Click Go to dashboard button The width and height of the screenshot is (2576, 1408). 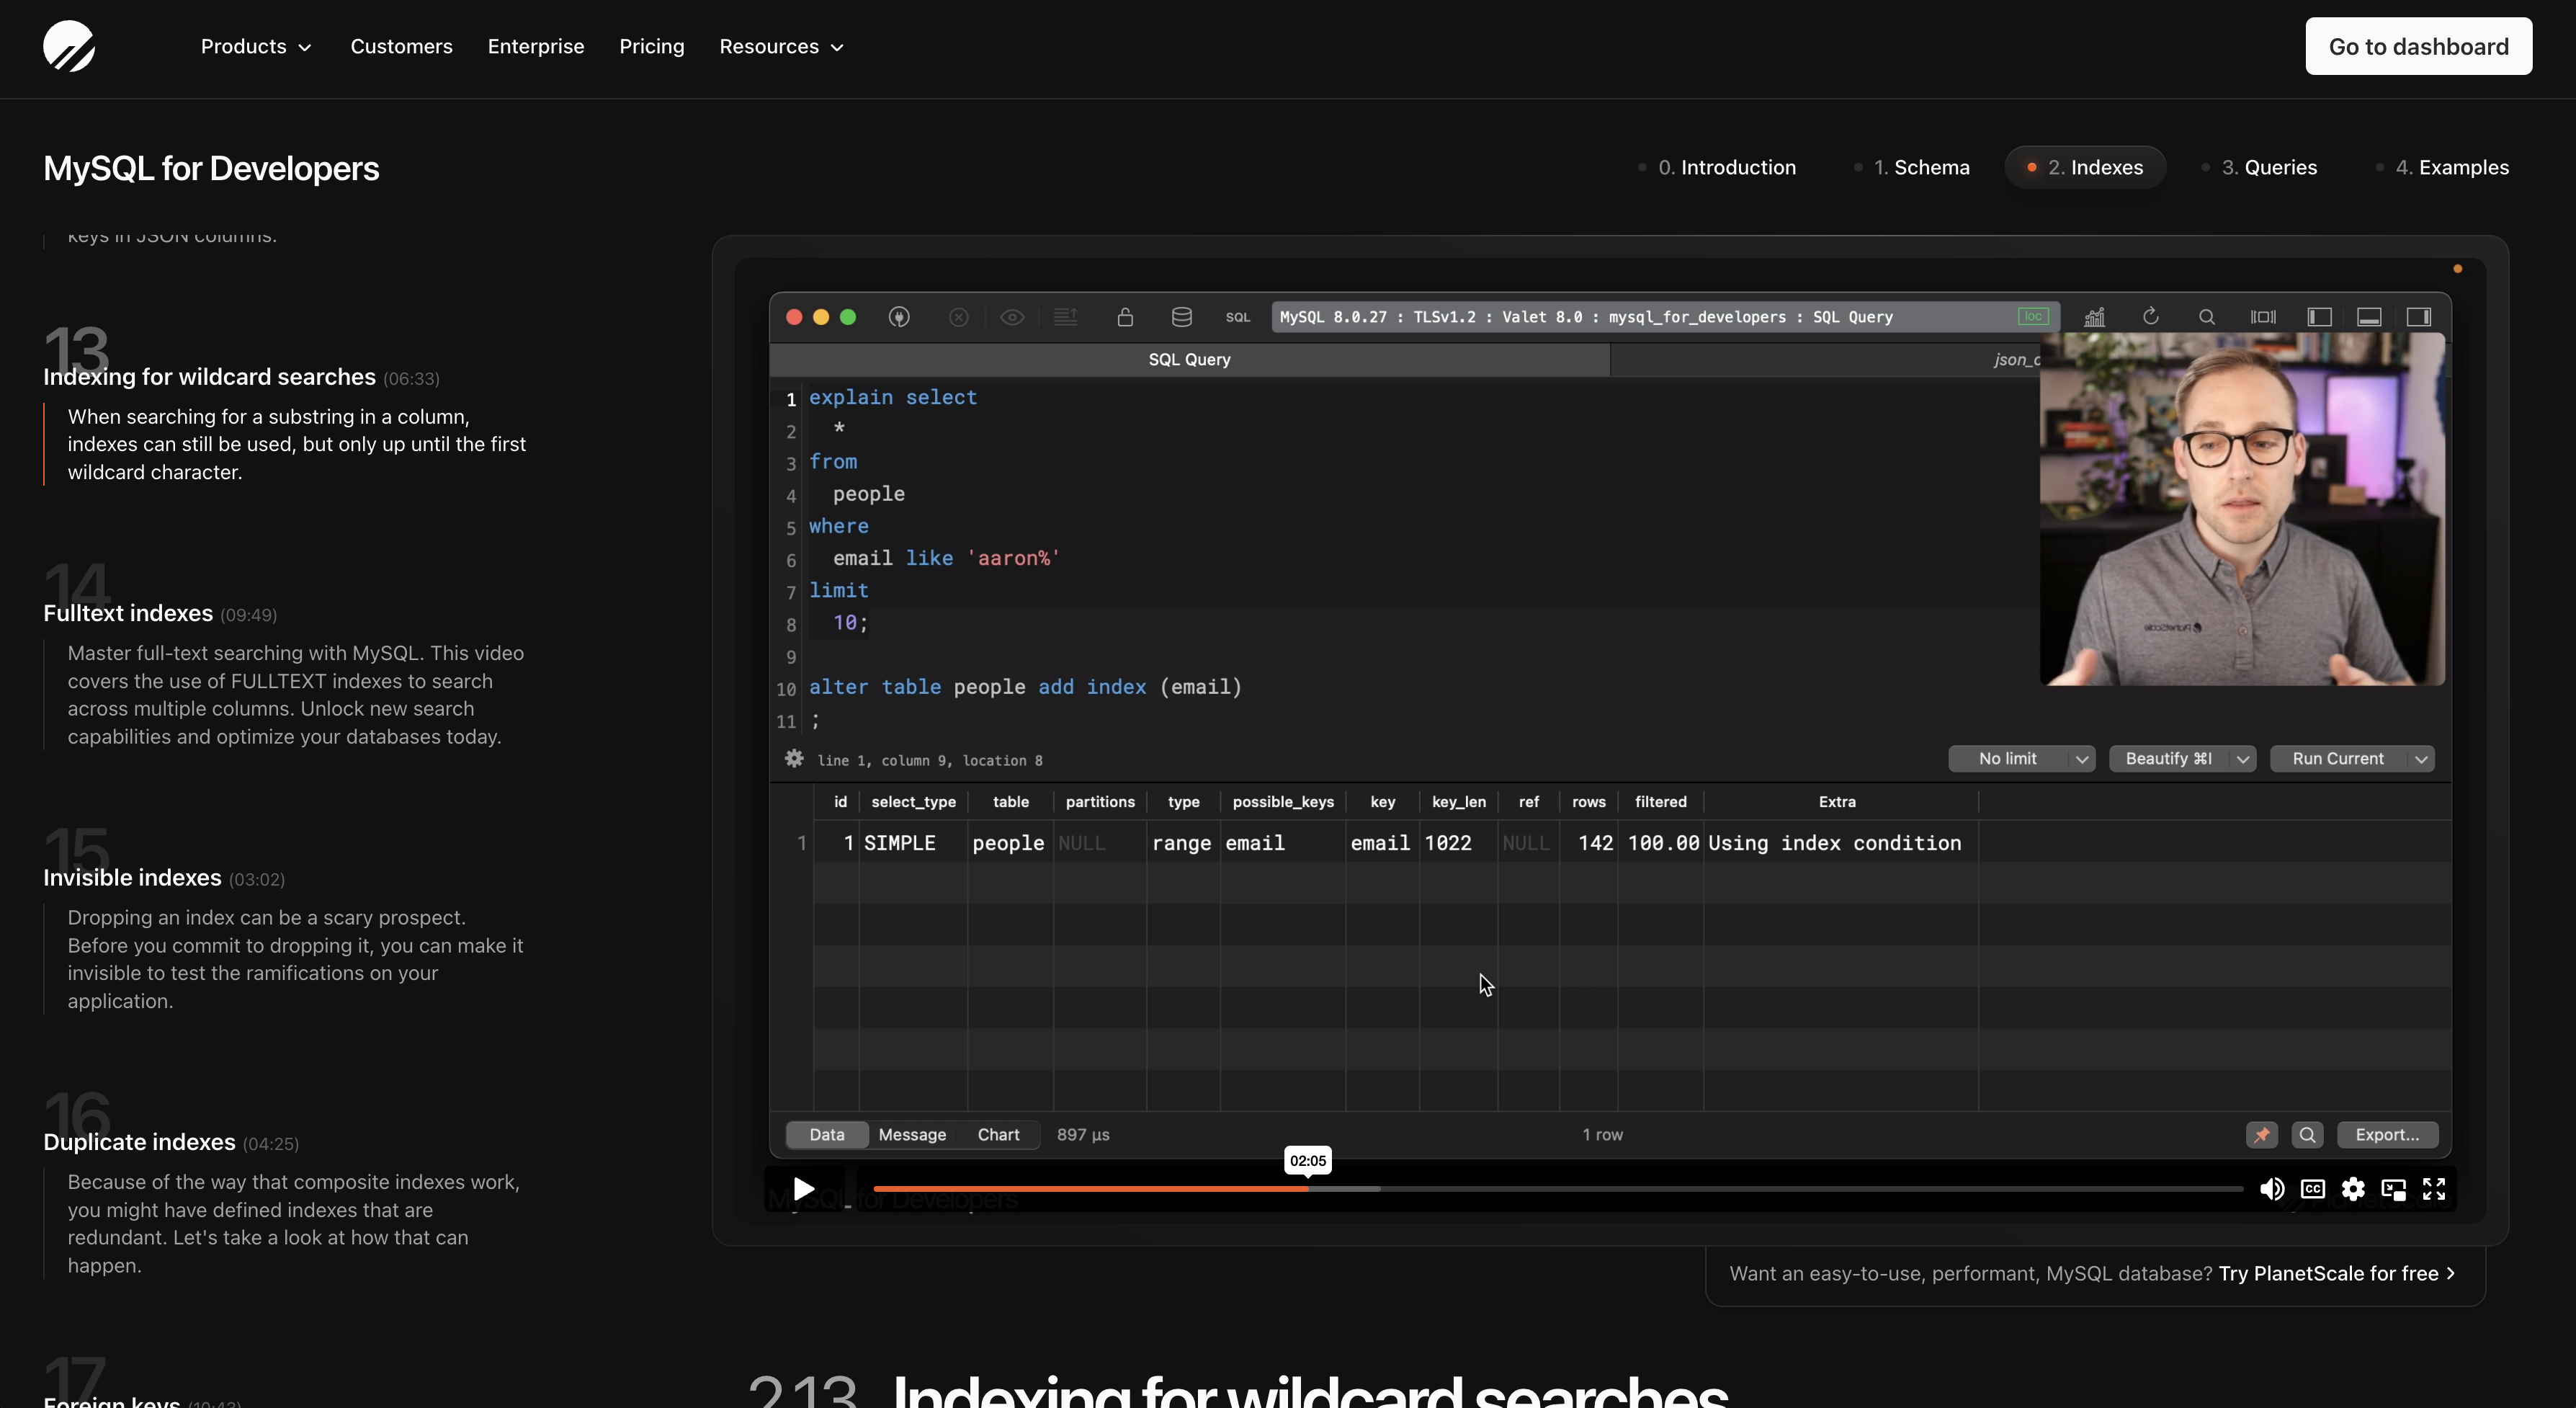pyautogui.click(x=2418, y=46)
